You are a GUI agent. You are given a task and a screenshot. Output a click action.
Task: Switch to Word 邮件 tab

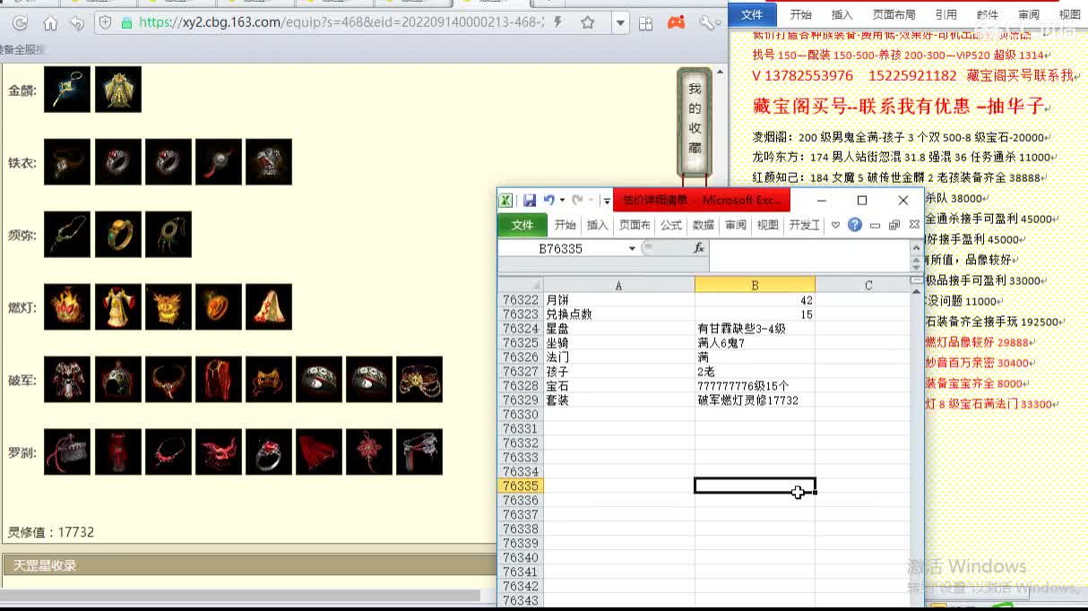coord(987,14)
